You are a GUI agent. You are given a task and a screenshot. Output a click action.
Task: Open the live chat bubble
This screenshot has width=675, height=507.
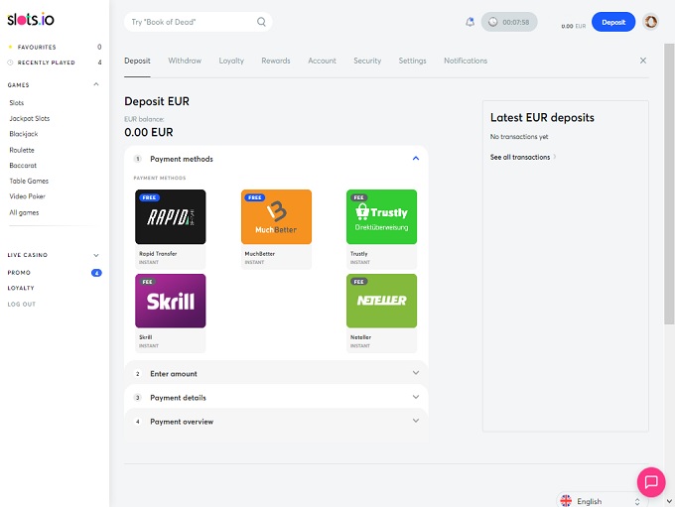(x=651, y=482)
